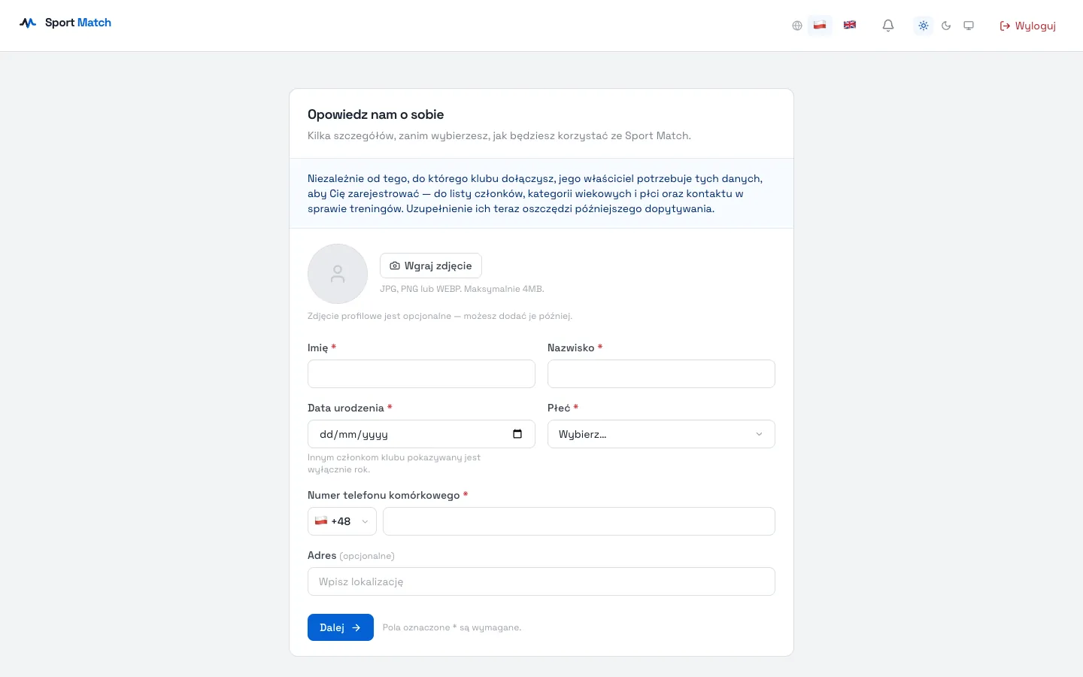Open the notifications bell
The image size is (1083, 677).
click(x=888, y=26)
